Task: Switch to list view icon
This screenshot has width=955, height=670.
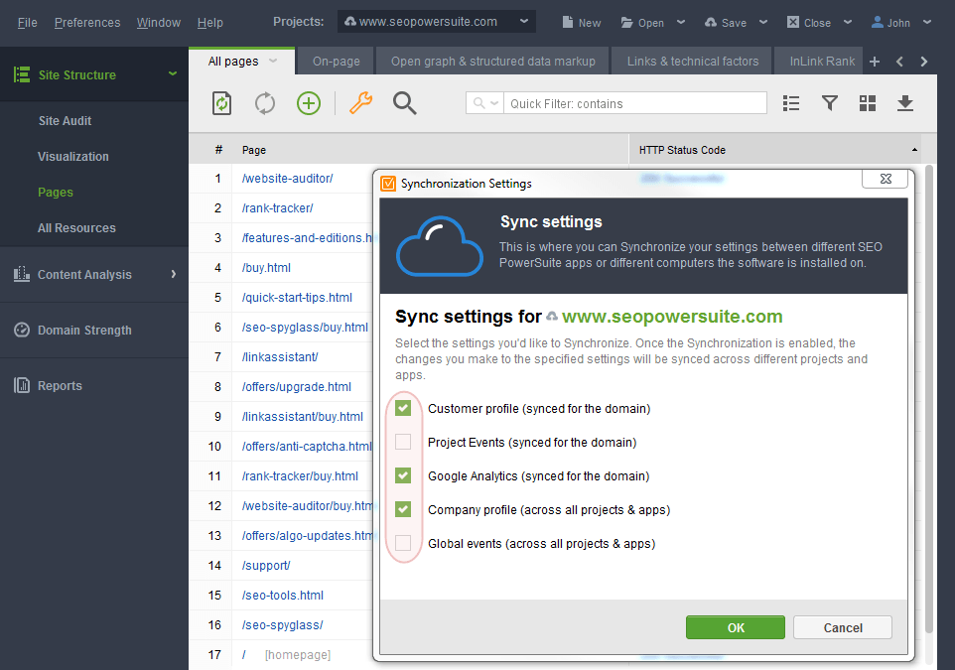Action: [790, 103]
